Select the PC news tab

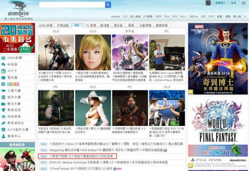coord(77,26)
